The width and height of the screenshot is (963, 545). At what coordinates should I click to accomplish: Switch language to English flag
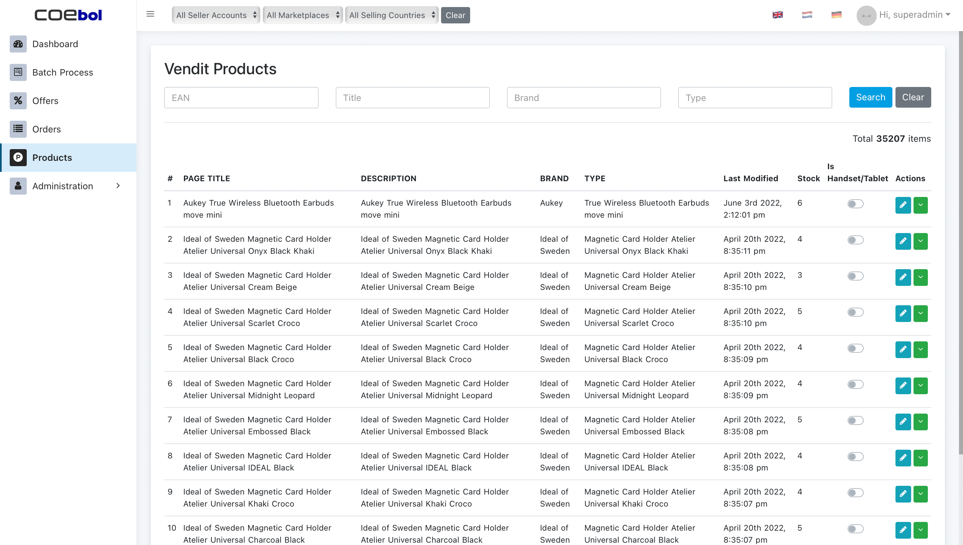[x=777, y=15]
